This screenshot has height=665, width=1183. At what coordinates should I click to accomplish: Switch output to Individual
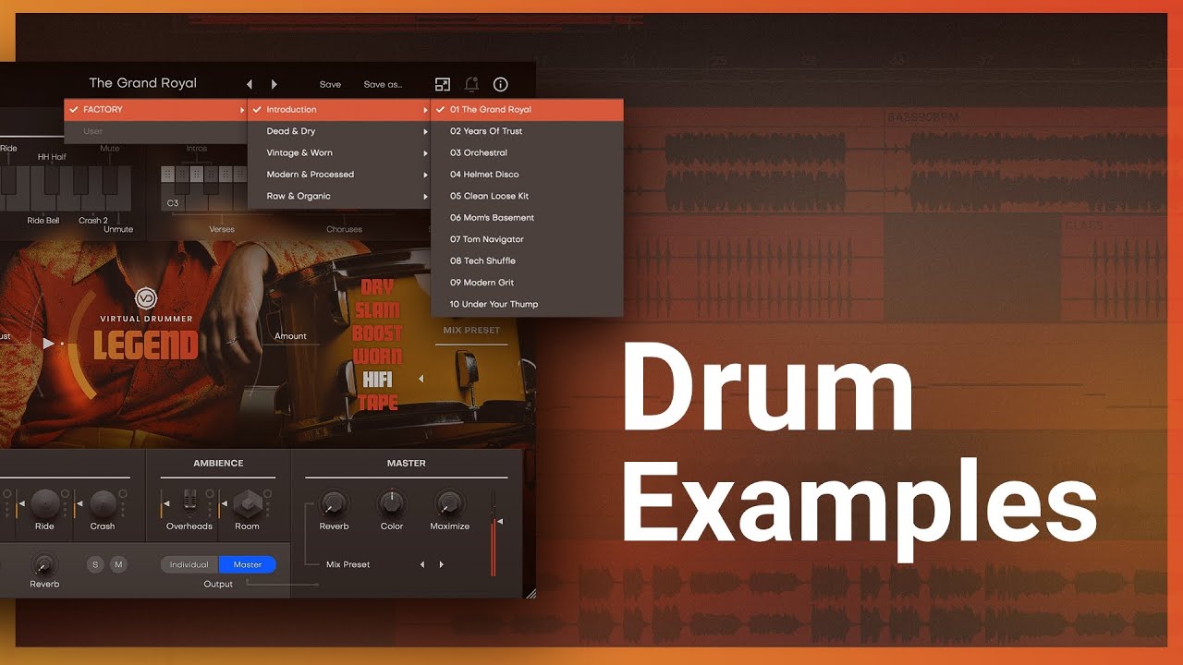(189, 564)
